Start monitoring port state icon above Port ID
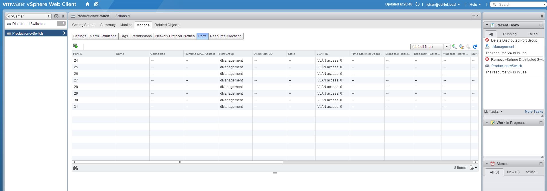This screenshot has height=191, width=547. [x=76, y=46]
